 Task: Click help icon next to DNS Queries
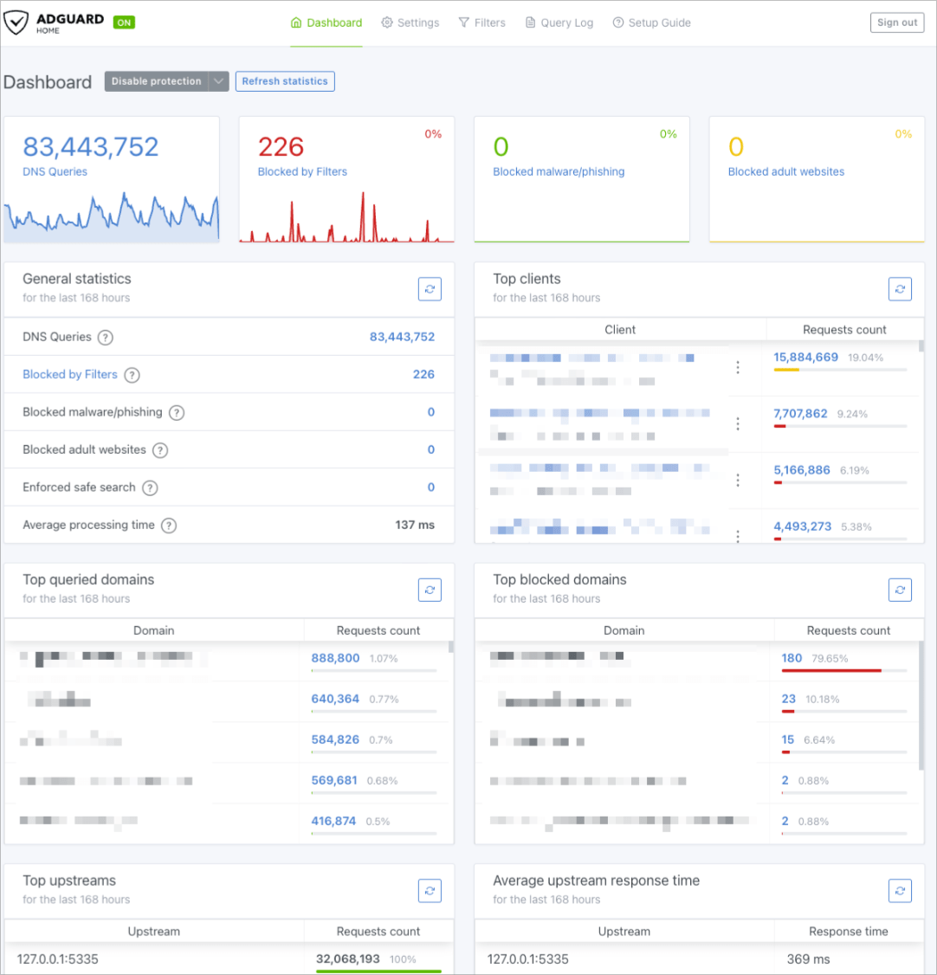106,338
